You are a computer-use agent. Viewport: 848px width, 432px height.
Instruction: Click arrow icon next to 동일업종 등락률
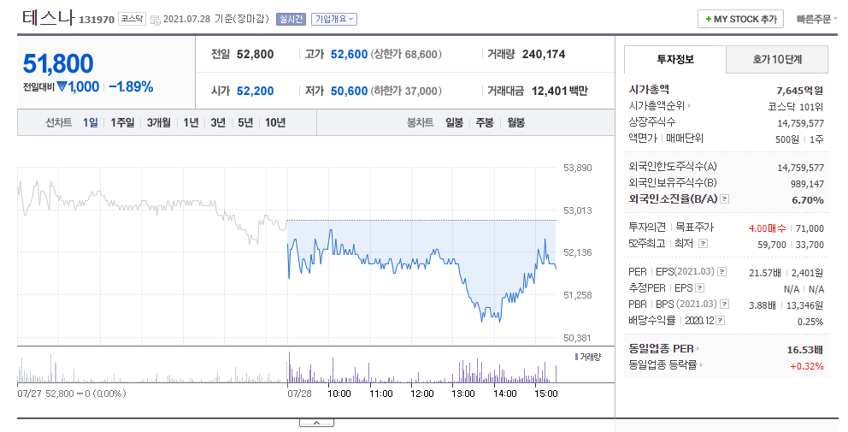point(702,365)
